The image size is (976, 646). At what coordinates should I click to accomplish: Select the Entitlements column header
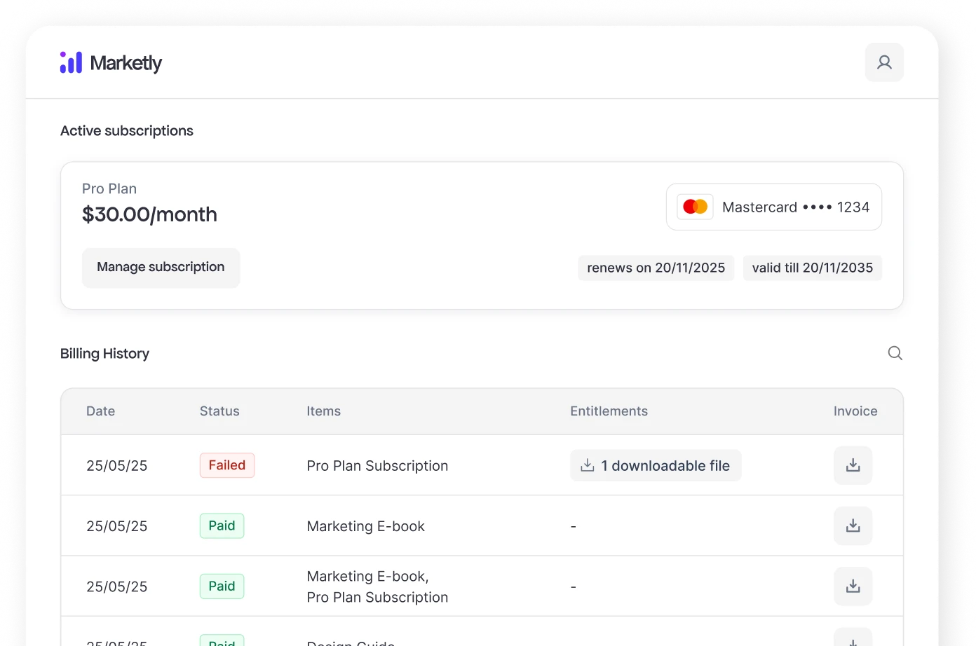[x=609, y=411]
